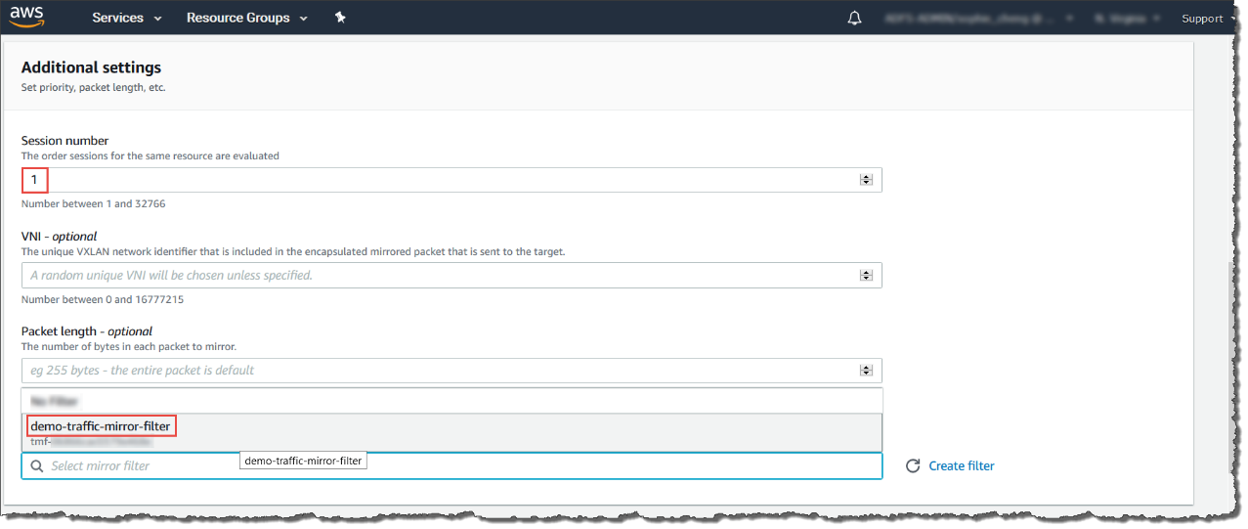Screen dimensions: 1248x529
Task: Open the account user dropdown
Action: click(977, 18)
